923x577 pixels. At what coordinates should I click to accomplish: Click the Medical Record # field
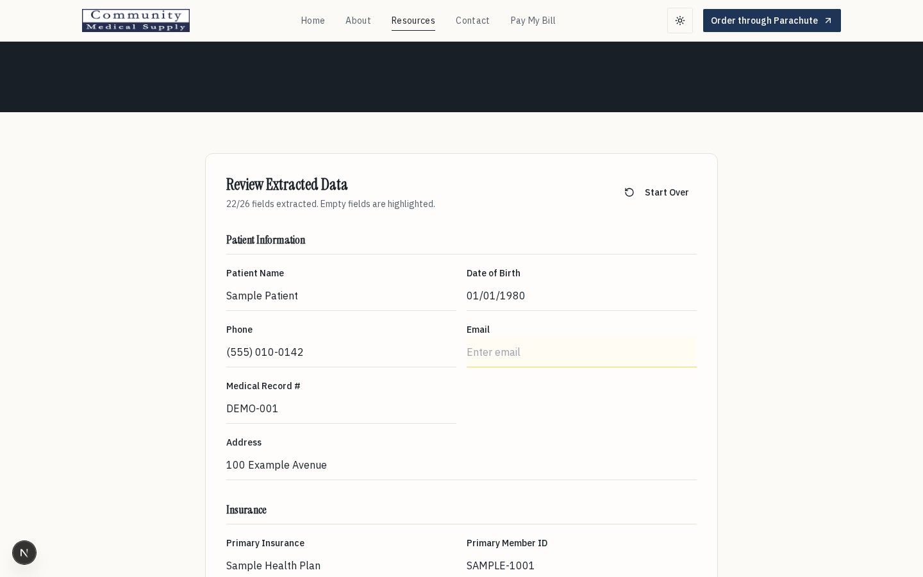341,408
